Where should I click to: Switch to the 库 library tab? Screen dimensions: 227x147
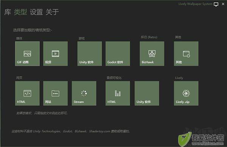point(8,12)
